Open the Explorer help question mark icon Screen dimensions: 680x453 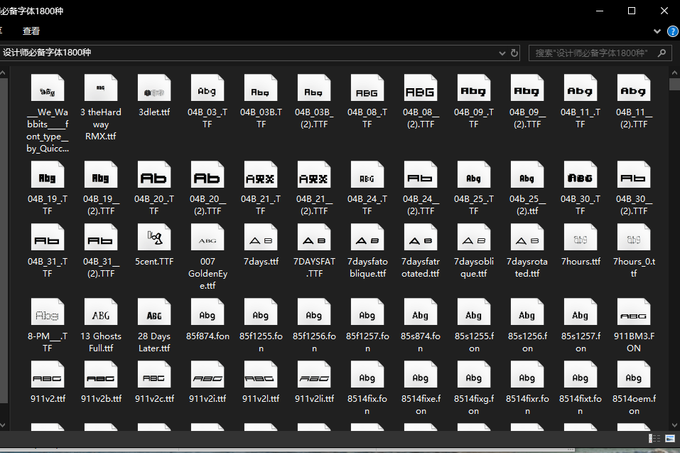(673, 31)
